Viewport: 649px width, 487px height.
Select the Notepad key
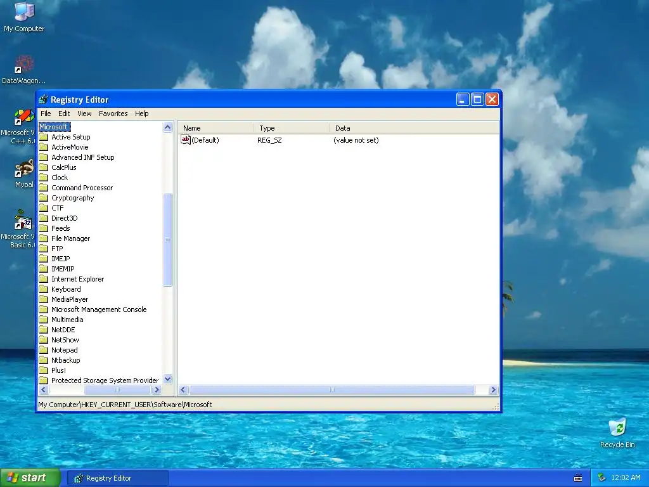[64, 350]
